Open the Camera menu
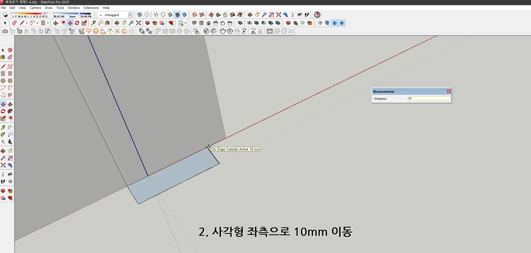 tap(35, 8)
